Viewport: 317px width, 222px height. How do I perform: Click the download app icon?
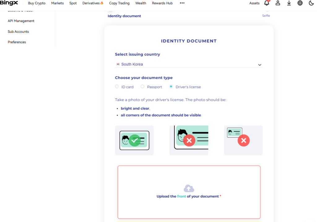(289, 3)
